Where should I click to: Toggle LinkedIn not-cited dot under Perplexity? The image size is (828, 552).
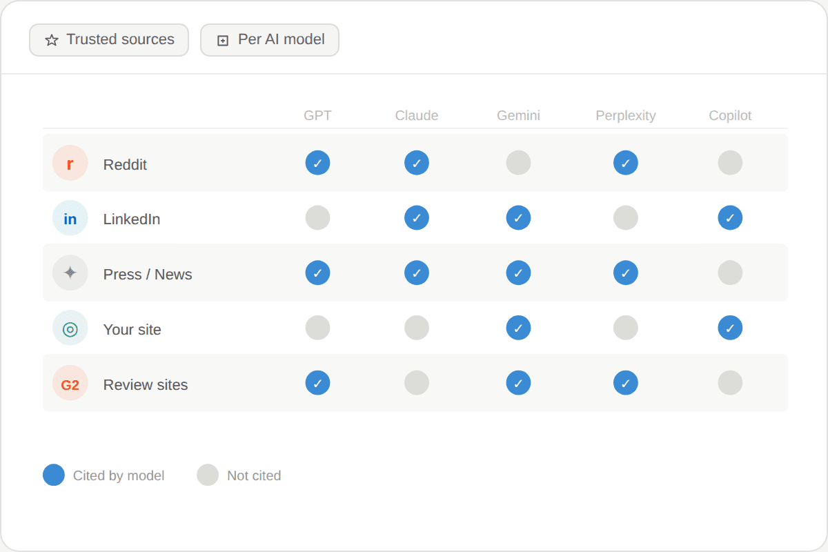tap(626, 218)
